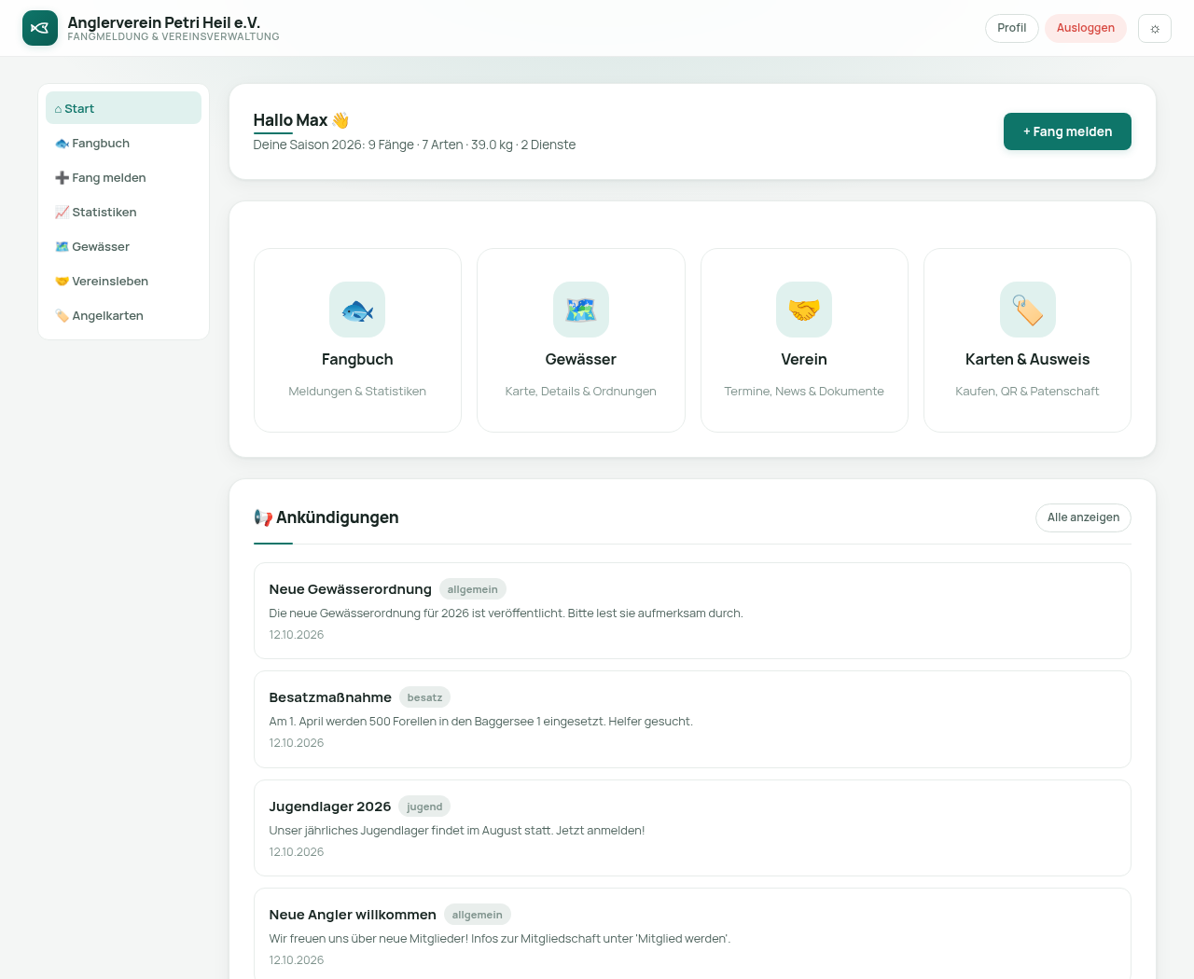The width and height of the screenshot is (1194, 979).
Task: Open the Verein card title
Action: coord(804,359)
